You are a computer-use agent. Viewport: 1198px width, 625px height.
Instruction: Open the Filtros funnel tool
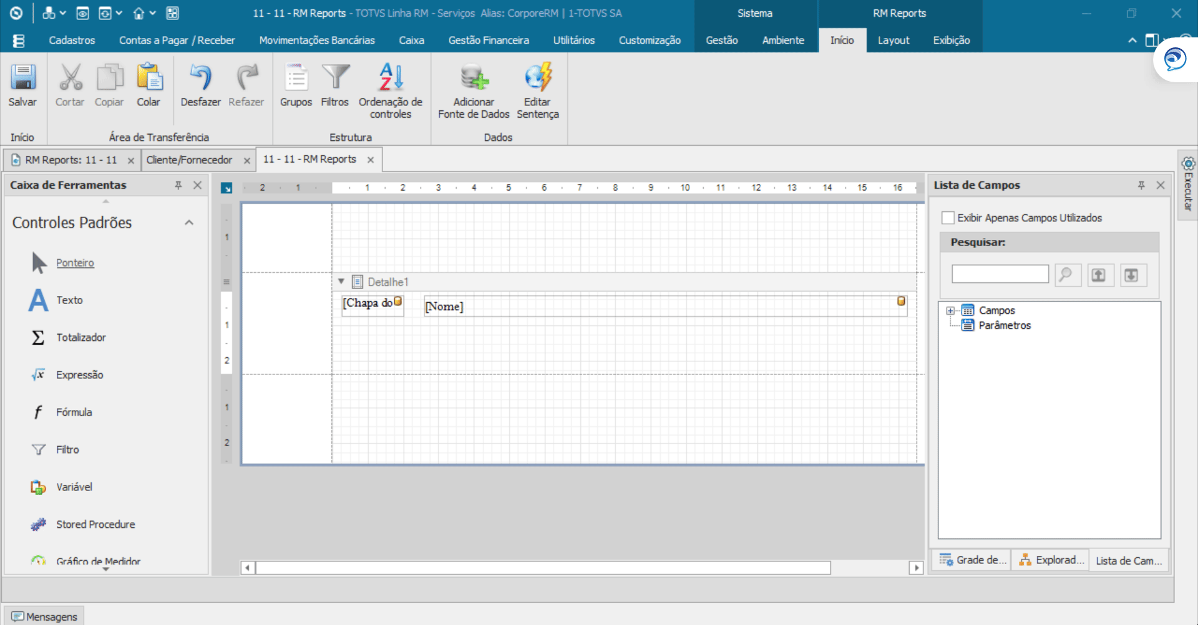335,78
